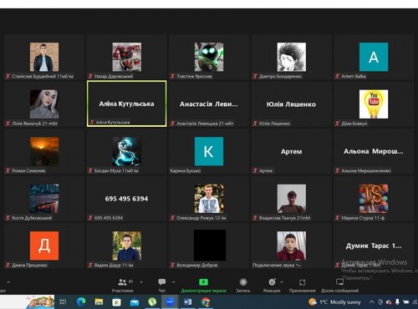Open the Участники participants panel

click(x=123, y=285)
